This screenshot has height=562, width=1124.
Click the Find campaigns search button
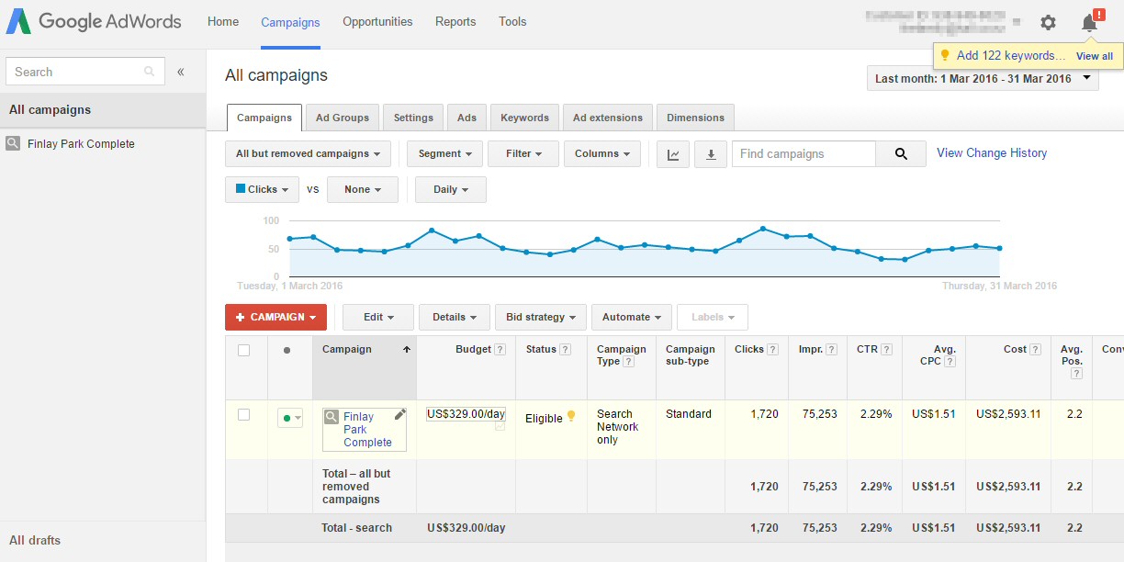901,154
